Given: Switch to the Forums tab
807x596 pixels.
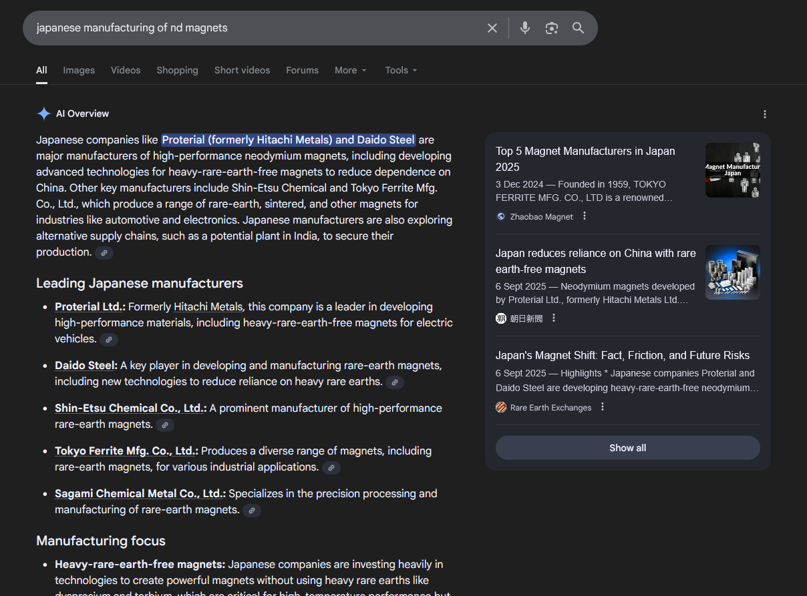Looking at the screenshot, I should pos(302,70).
